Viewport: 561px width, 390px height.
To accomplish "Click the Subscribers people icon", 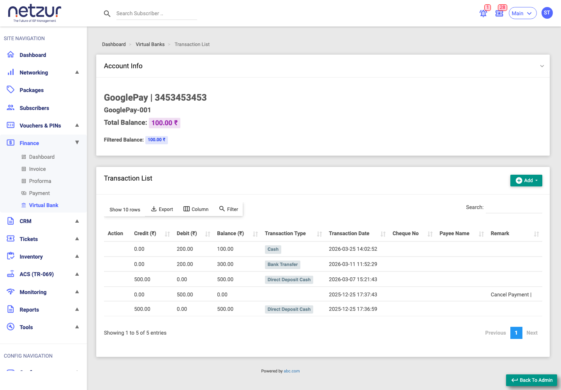I will [11, 108].
